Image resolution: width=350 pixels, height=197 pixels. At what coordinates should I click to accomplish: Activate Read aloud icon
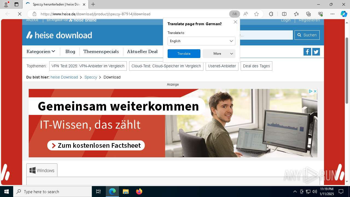tap(246, 14)
